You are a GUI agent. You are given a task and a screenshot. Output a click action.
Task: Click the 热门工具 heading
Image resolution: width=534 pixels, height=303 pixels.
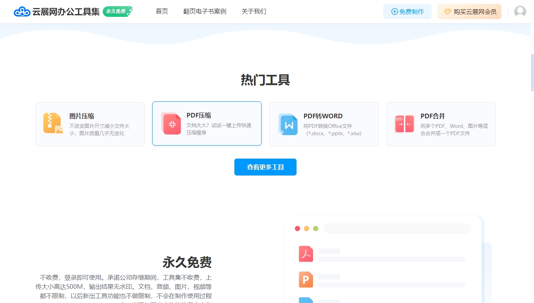point(265,80)
